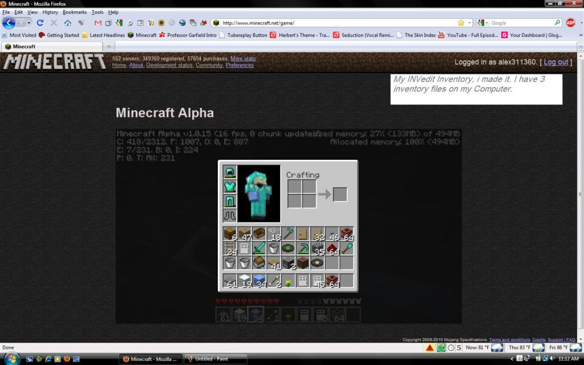Screen dimensions: 584x365
Task: Click the crafting output slot
Action: tap(340, 194)
